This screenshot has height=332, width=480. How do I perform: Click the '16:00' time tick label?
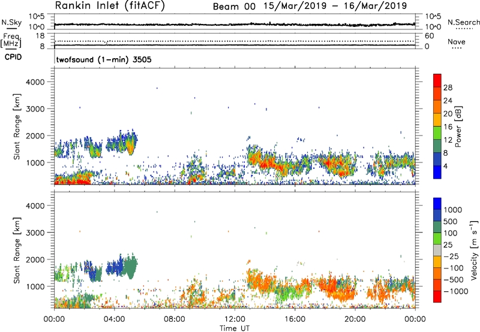[295, 319]
